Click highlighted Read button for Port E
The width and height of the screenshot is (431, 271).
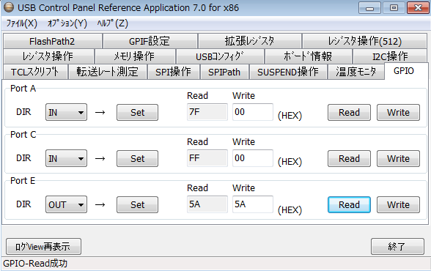[x=349, y=204]
